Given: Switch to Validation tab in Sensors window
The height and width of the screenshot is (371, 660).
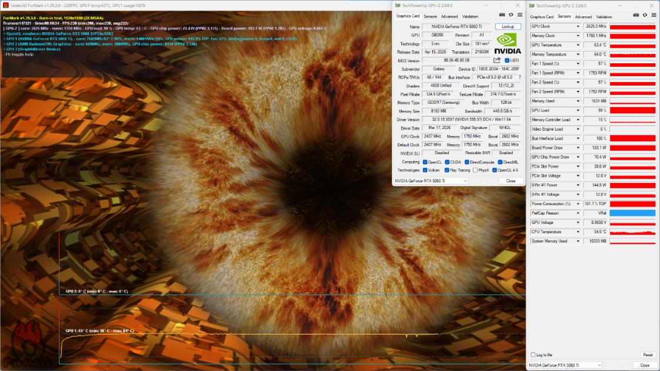Looking at the screenshot, I should (x=604, y=17).
